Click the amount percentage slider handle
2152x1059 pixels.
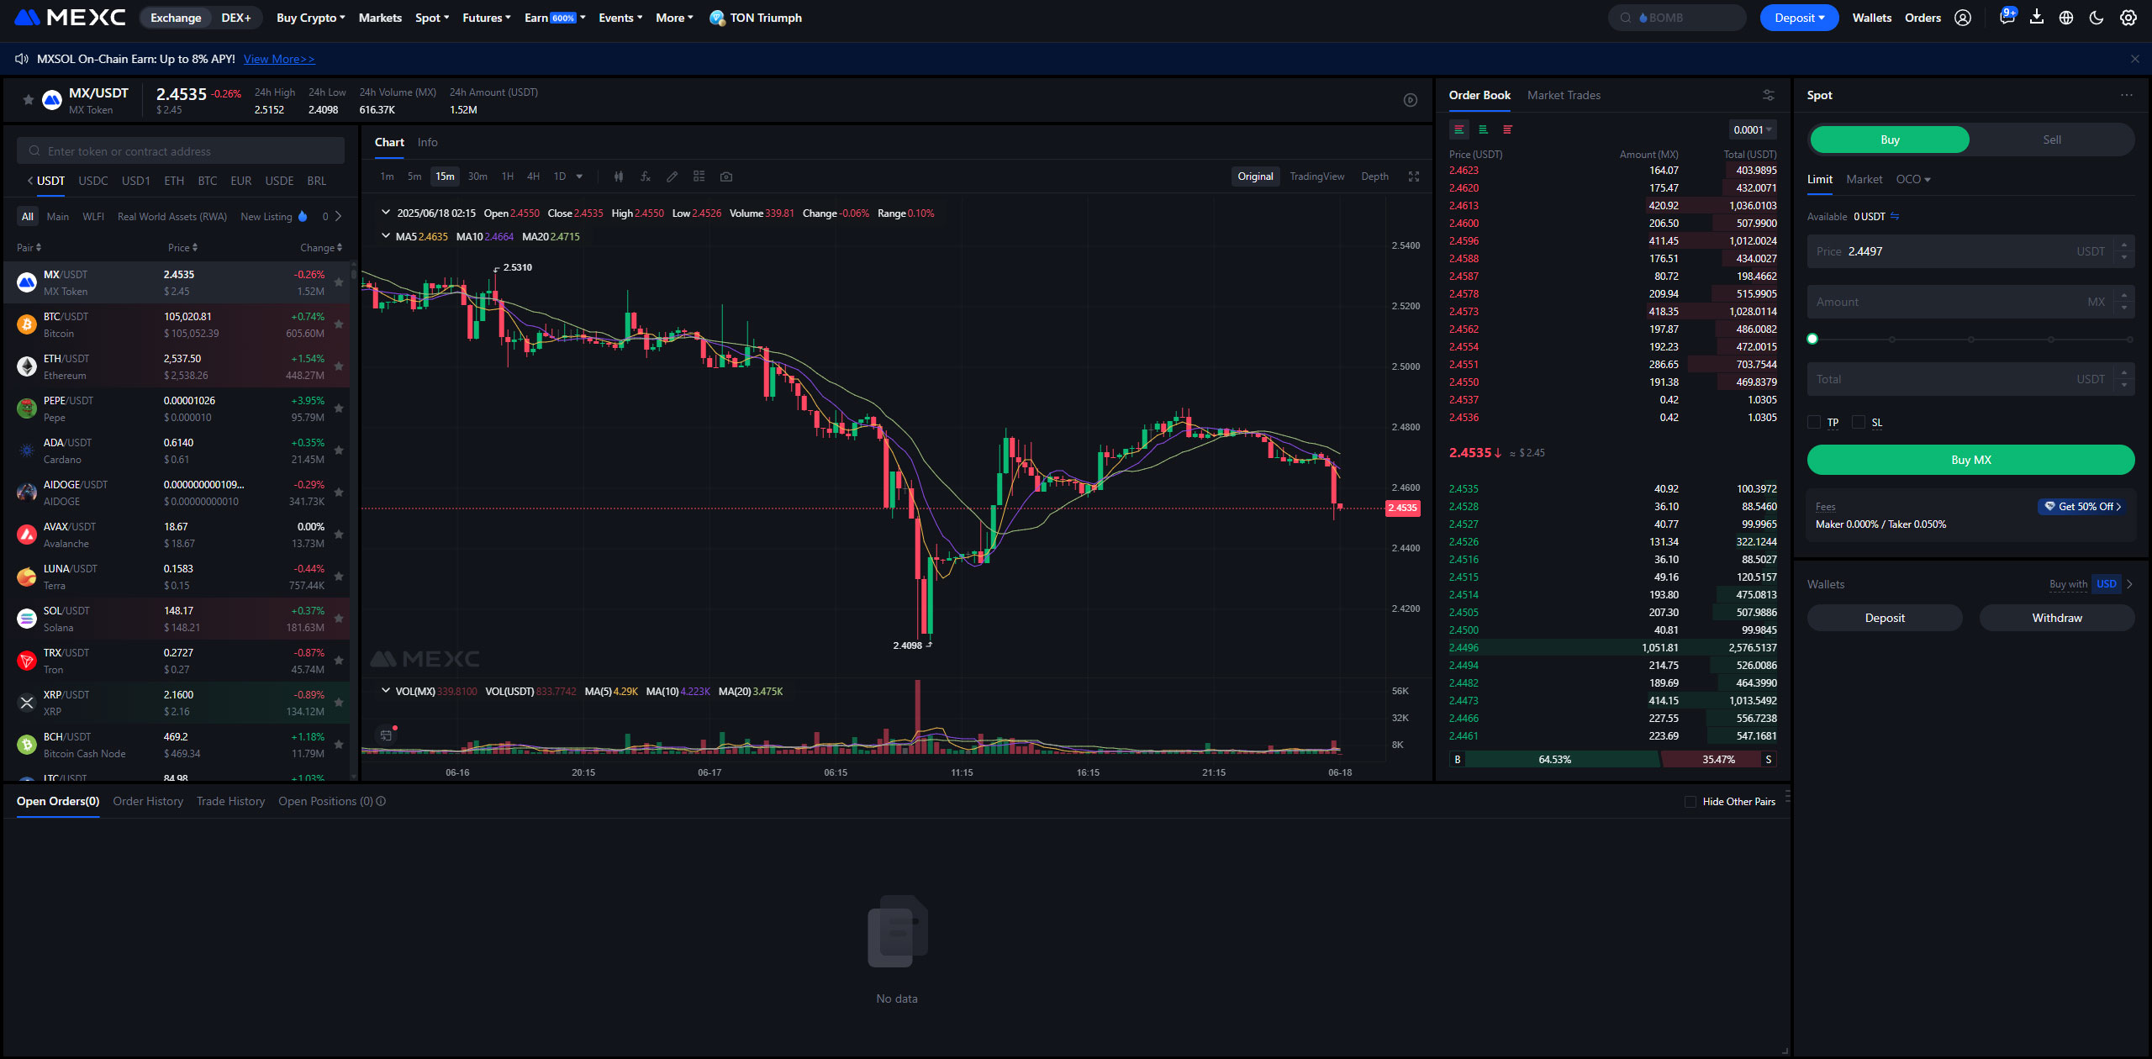coord(1812,339)
